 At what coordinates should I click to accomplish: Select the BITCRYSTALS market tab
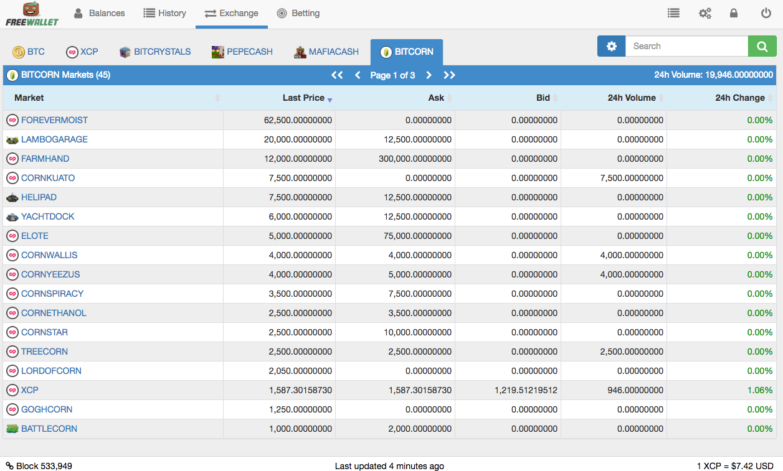pyautogui.click(x=155, y=52)
